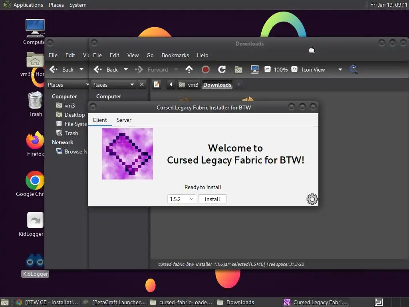
Task: Select the Downloads breadcrumb button
Action: coord(217,85)
